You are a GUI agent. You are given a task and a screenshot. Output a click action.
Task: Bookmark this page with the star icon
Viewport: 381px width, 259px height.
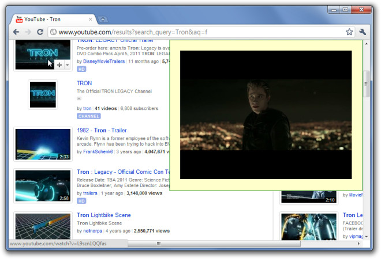(349, 32)
